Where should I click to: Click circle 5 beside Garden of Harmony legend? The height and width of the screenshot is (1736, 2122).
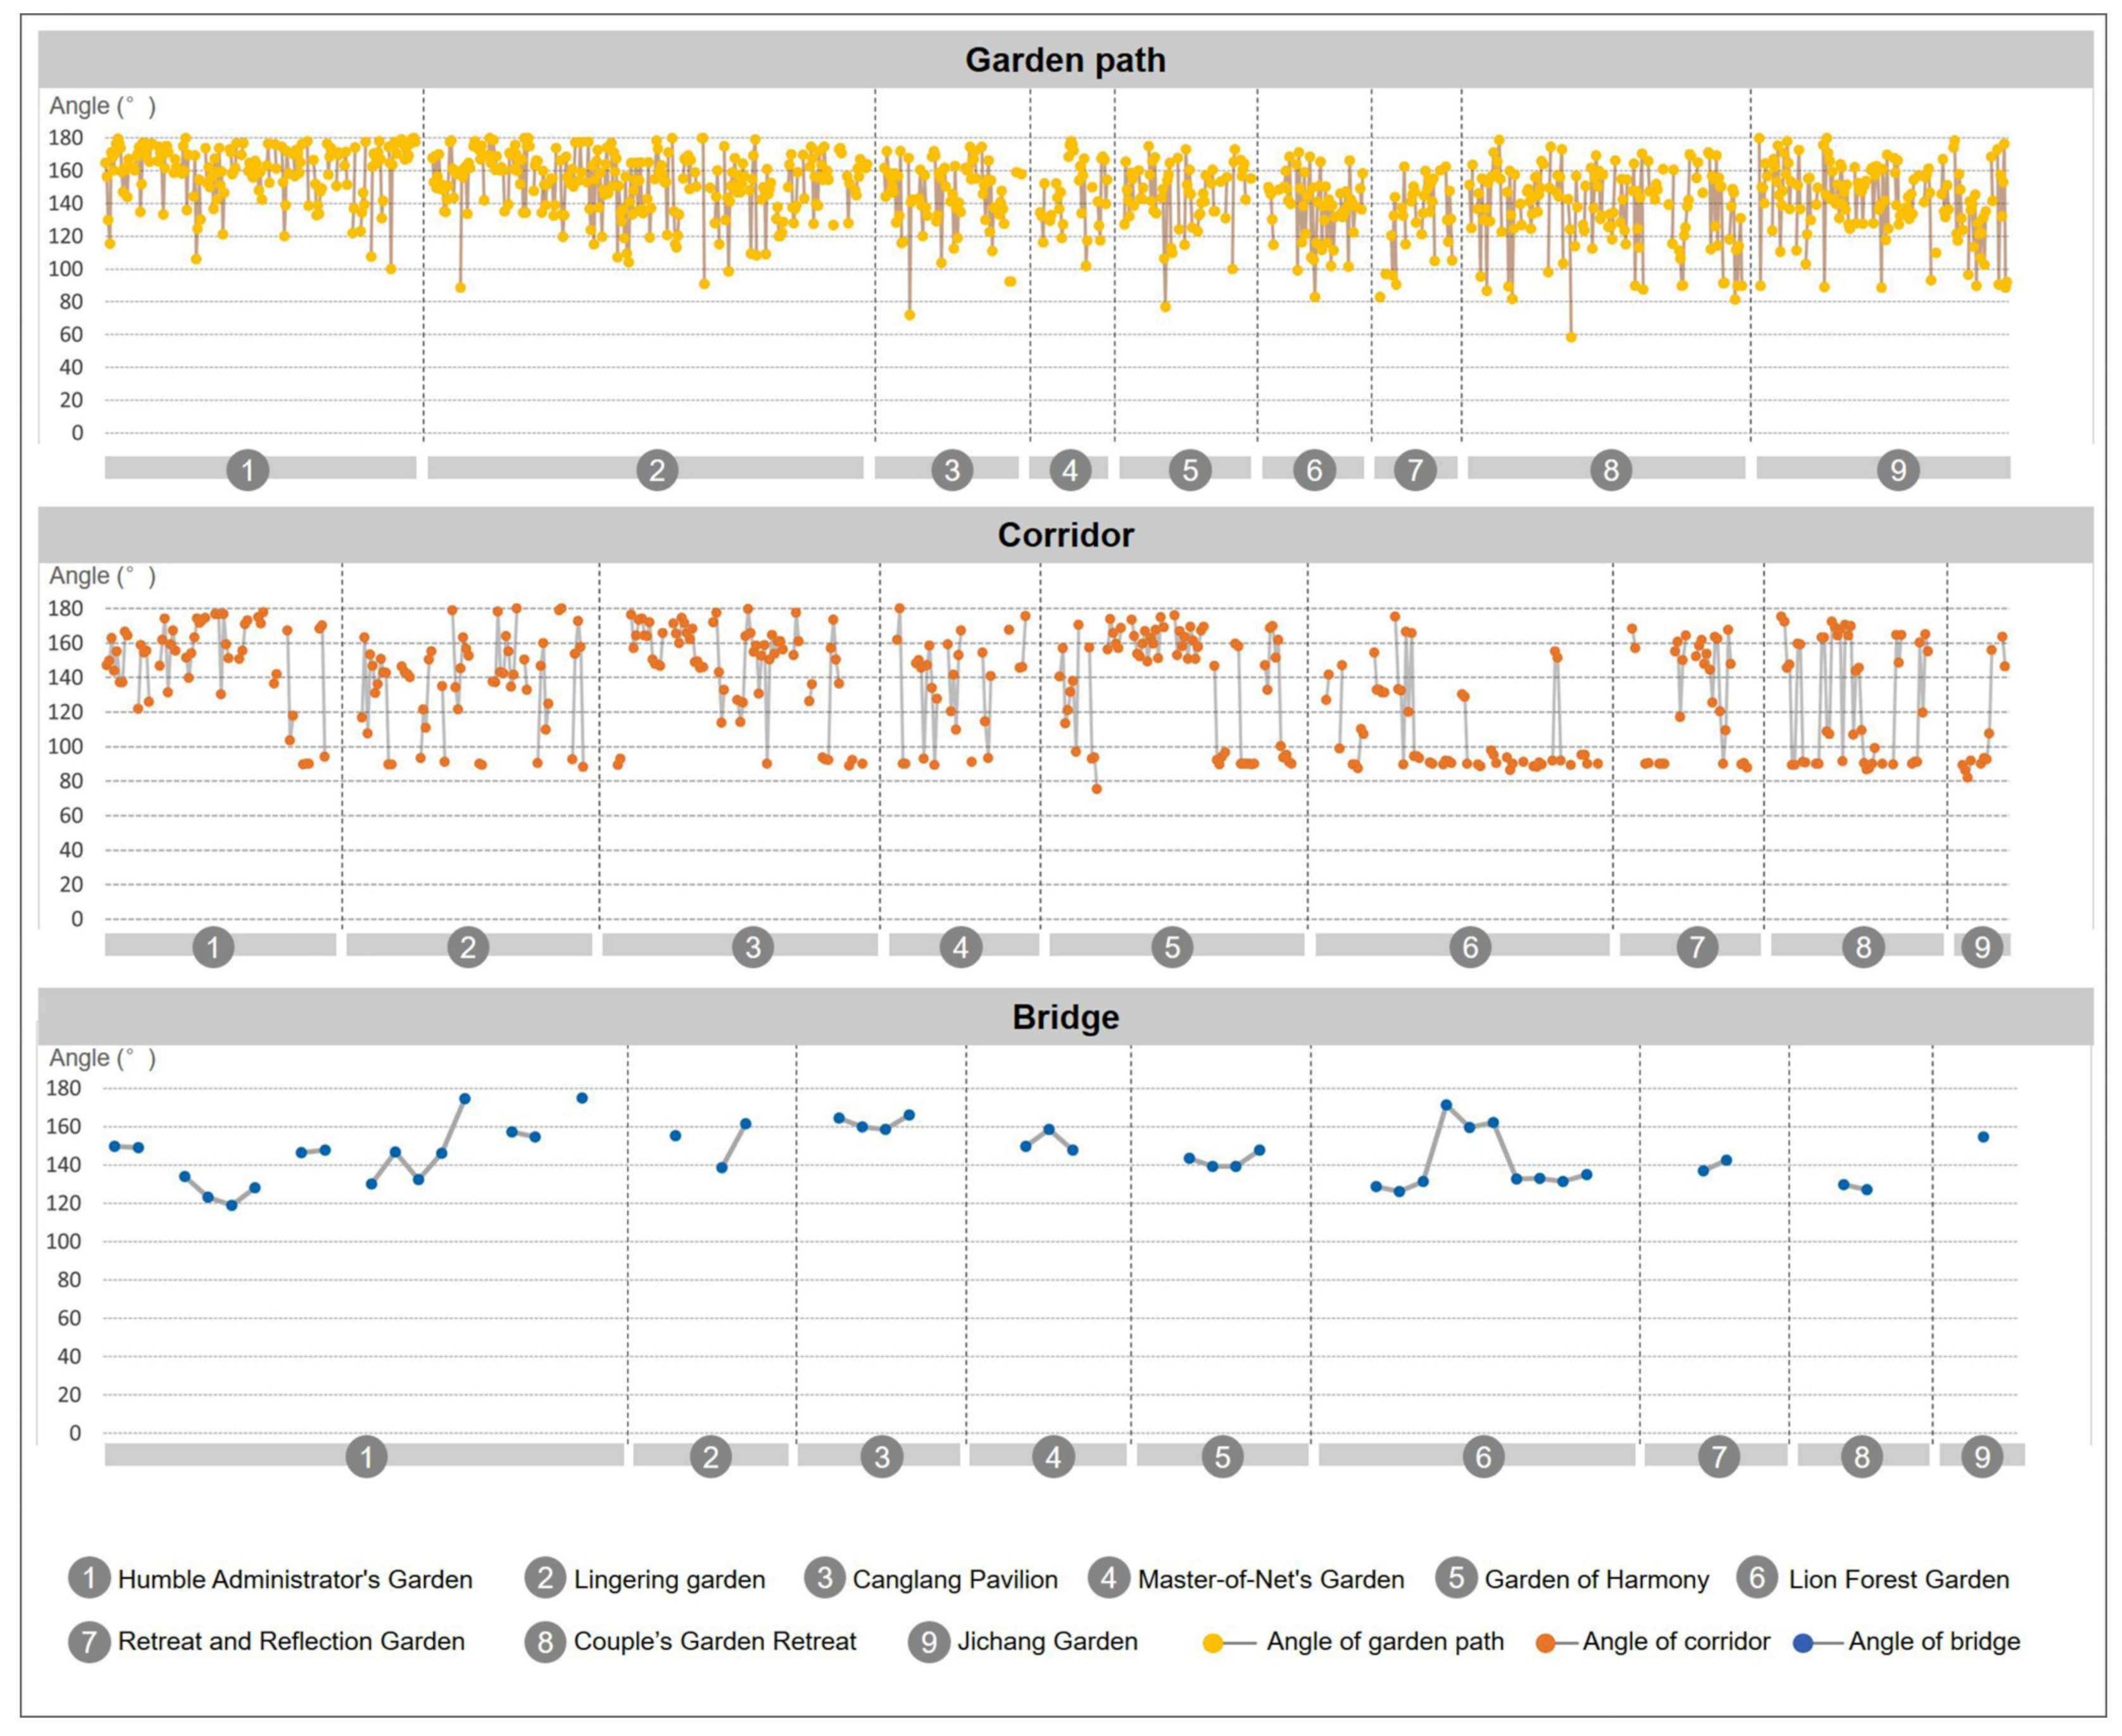pyautogui.click(x=1456, y=1579)
